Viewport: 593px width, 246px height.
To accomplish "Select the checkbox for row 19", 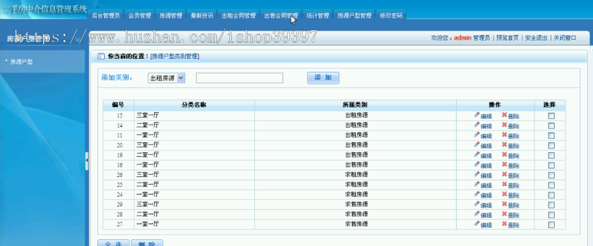I will [551, 155].
